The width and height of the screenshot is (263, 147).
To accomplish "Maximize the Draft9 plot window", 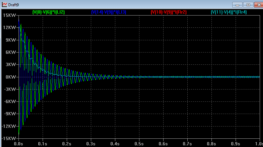I will 248,5.
